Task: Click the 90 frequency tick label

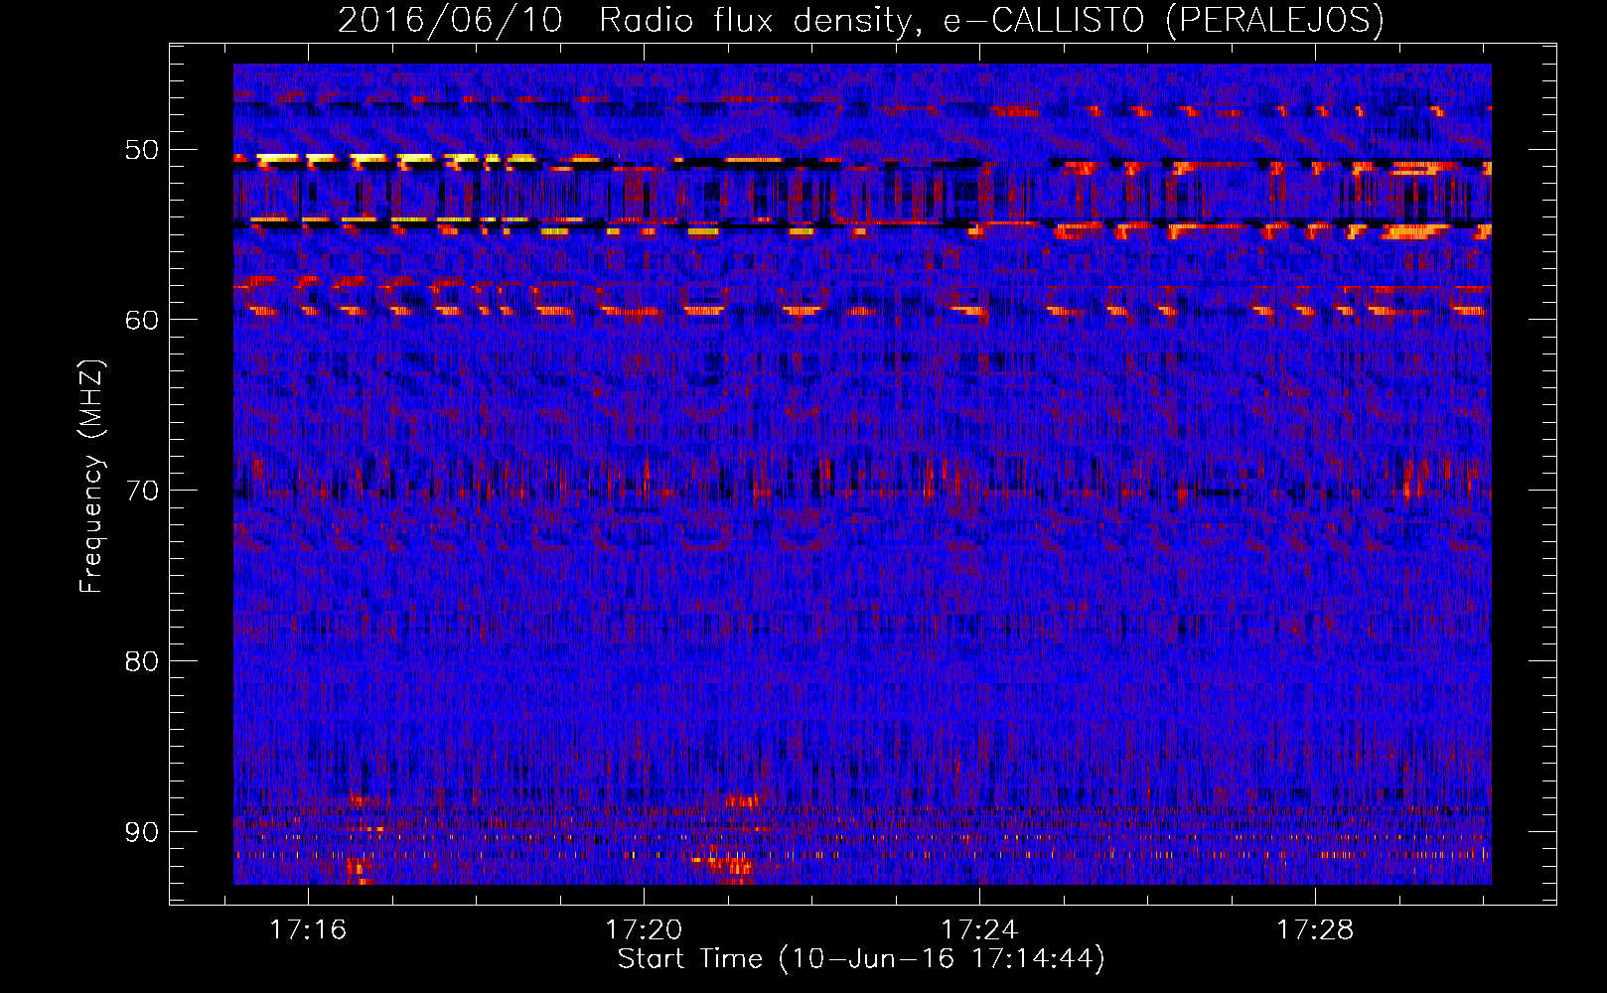Action: [141, 831]
